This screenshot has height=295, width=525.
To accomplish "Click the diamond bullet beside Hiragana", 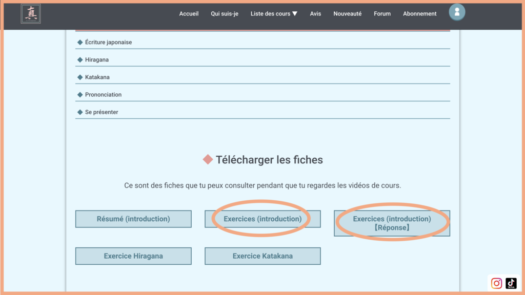I will click(x=80, y=60).
